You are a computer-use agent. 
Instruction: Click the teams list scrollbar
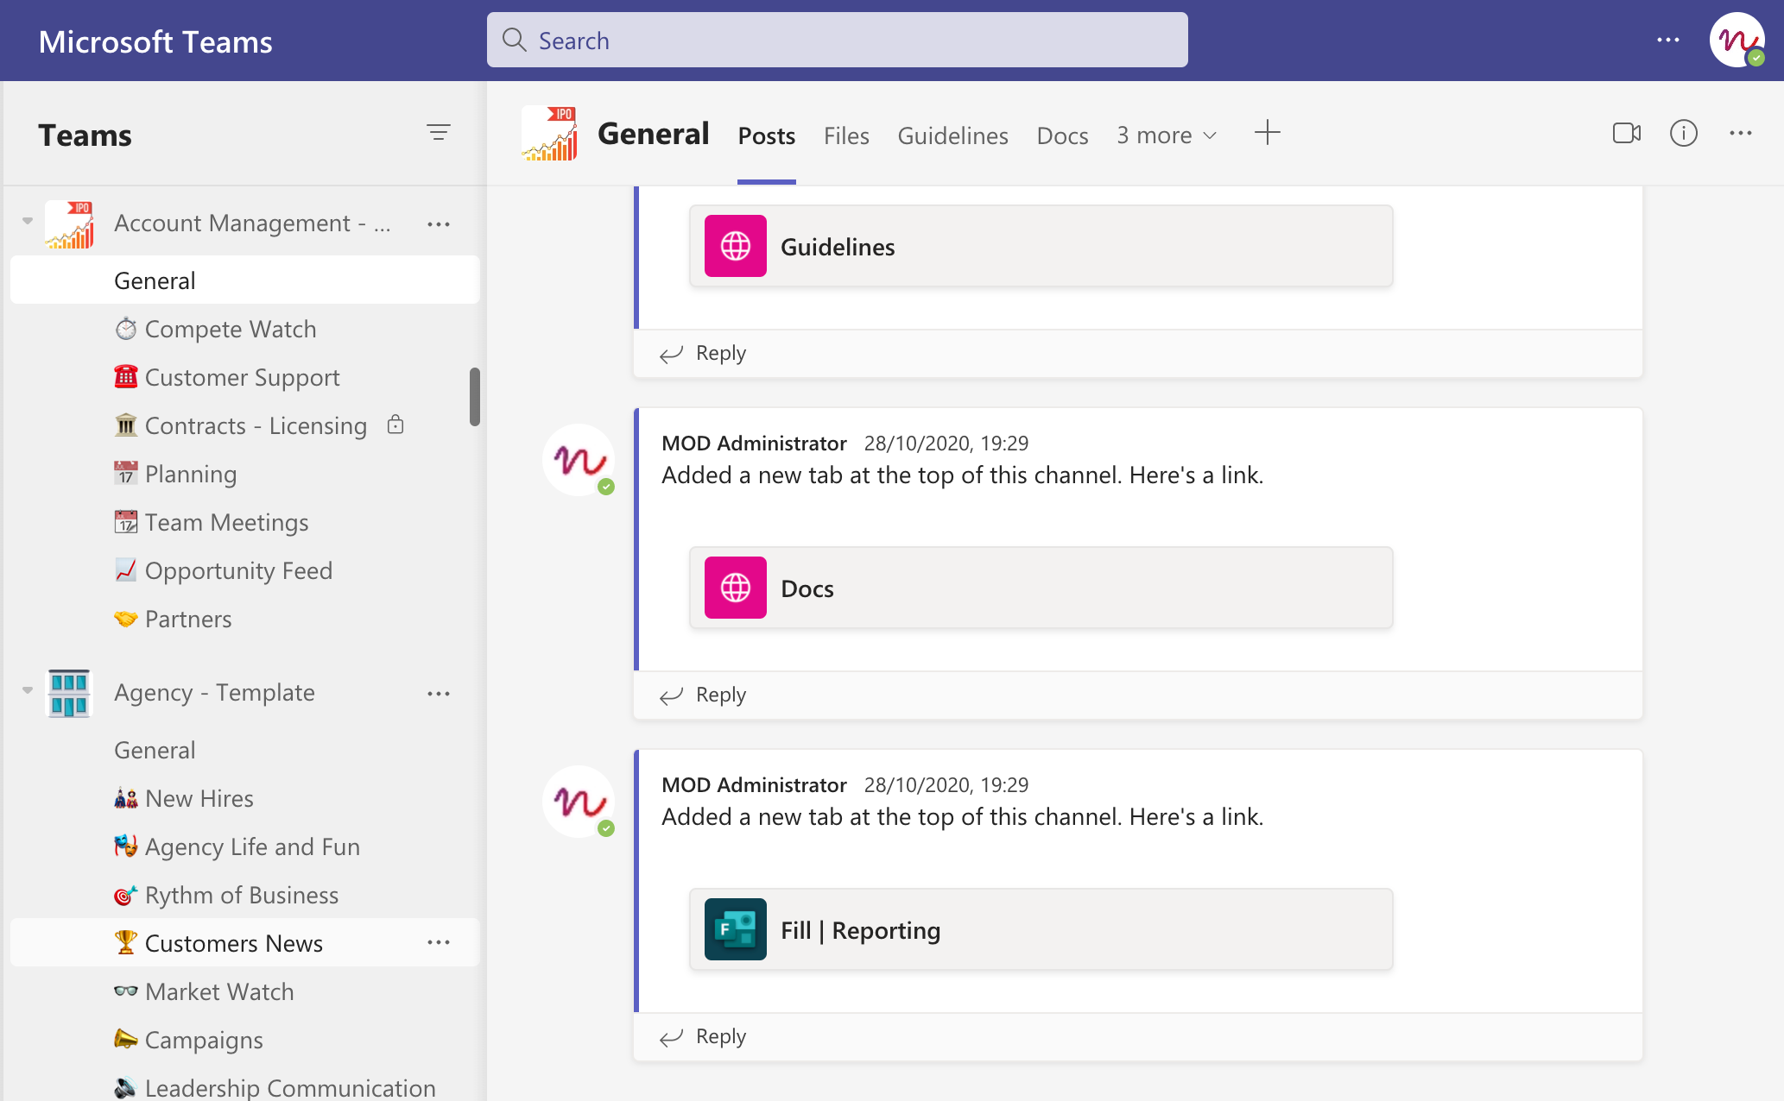[x=474, y=397]
